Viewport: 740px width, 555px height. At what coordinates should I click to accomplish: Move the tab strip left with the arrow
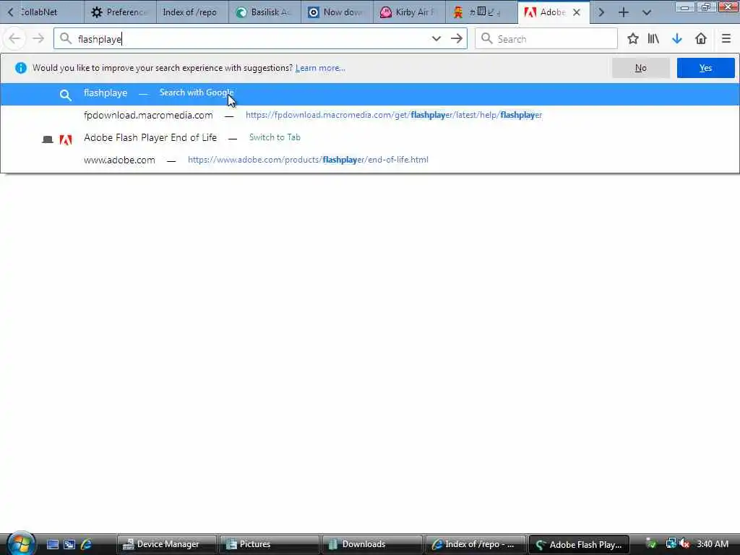[x=10, y=12]
